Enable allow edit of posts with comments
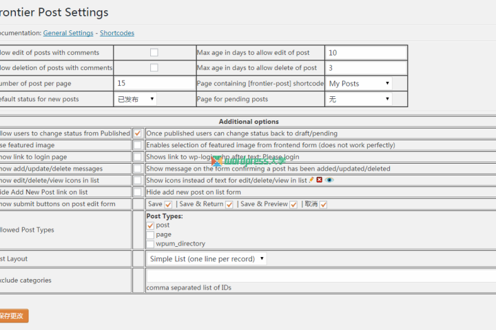 (154, 52)
